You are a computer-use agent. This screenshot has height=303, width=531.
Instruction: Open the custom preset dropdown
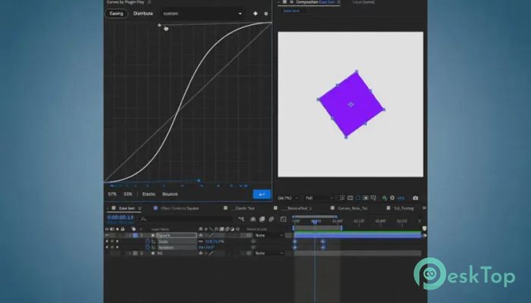tap(203, 14)
